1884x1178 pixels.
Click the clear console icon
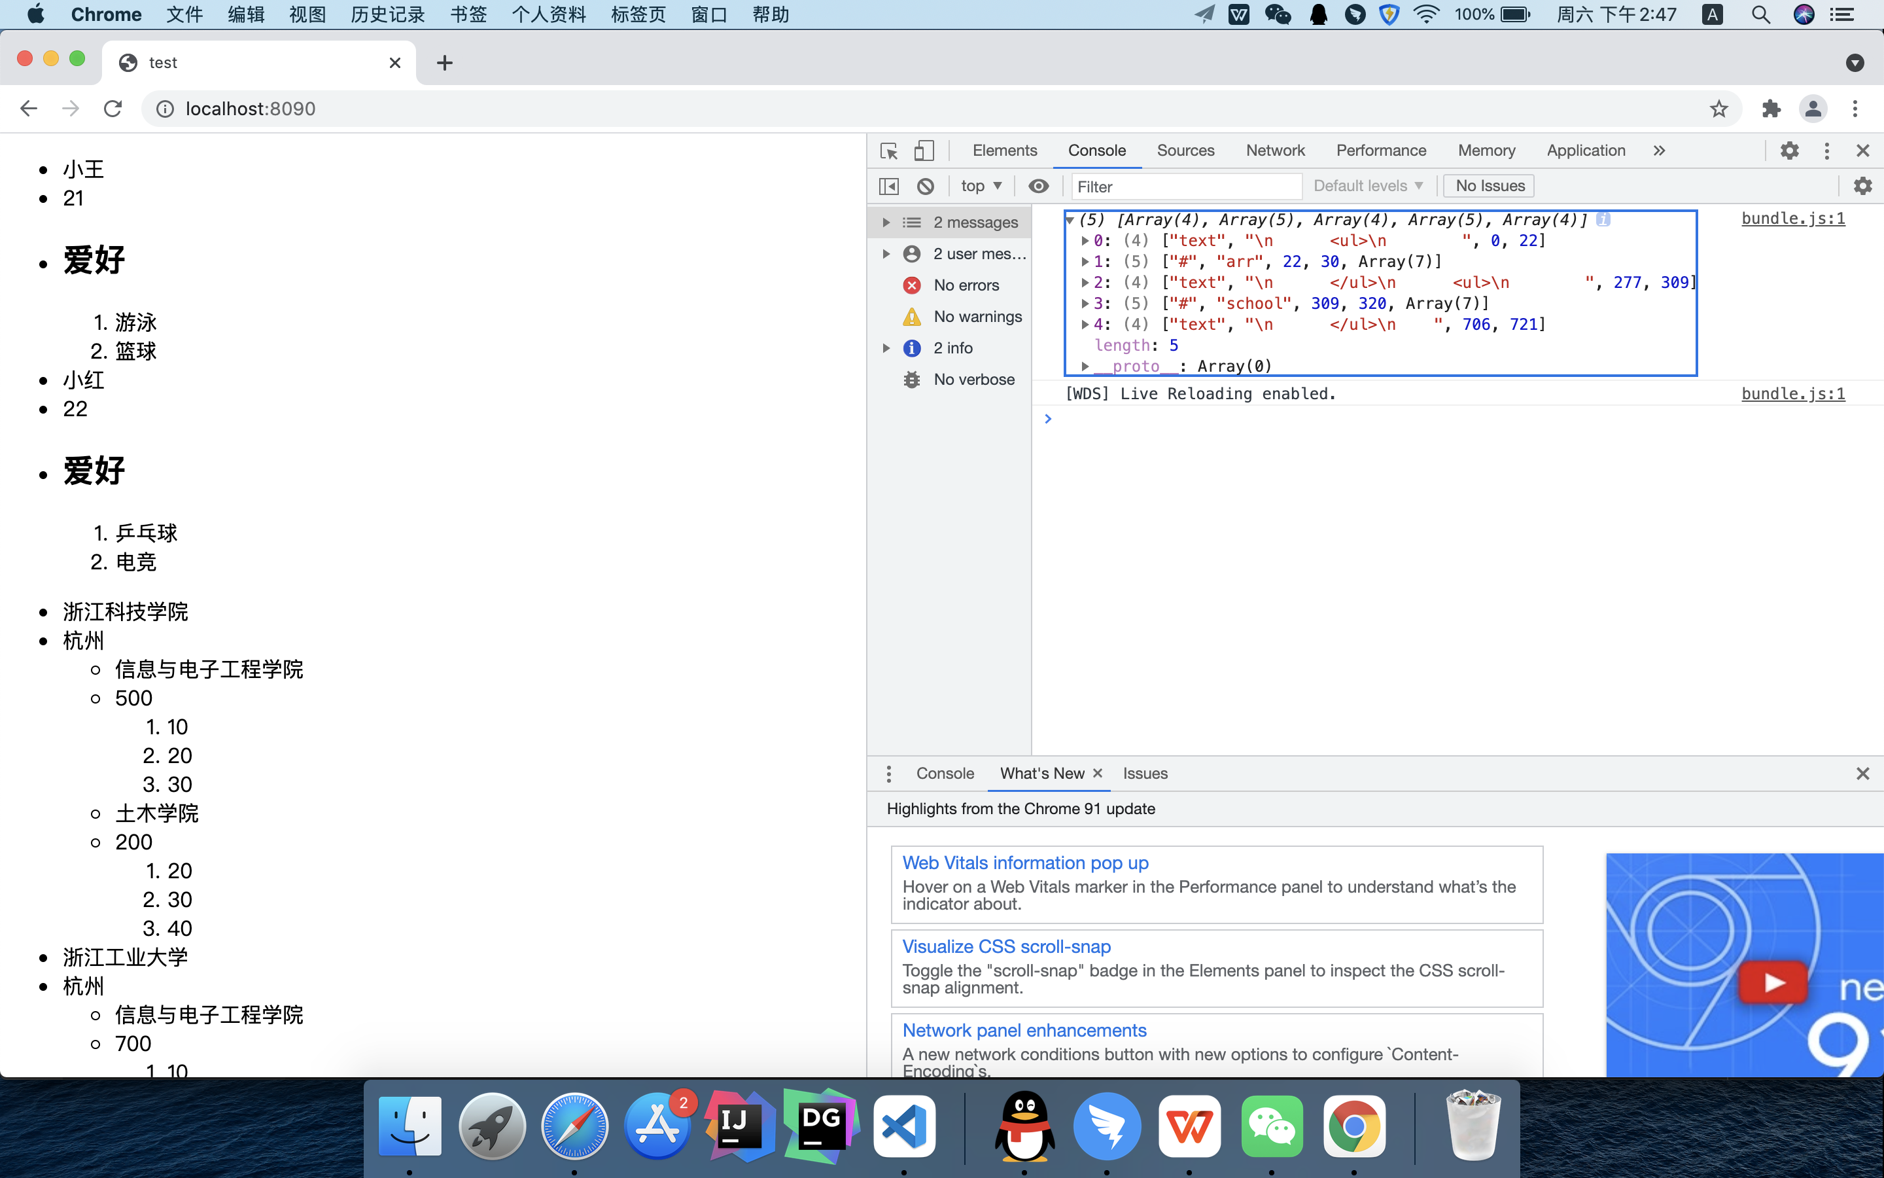925,187
